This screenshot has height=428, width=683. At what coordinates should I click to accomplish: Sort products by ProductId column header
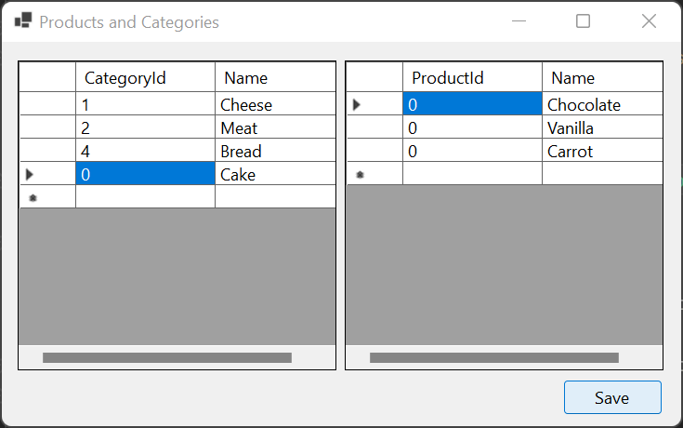tap(472, 78)
